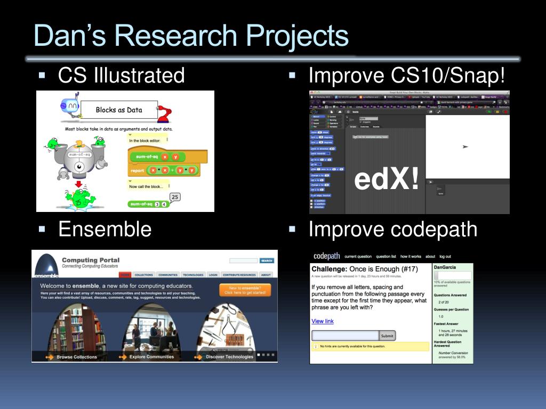Switch to the Sounds tab in Snap!
Viewport: 546px width, 409px height.
click(x=376, y=127)
